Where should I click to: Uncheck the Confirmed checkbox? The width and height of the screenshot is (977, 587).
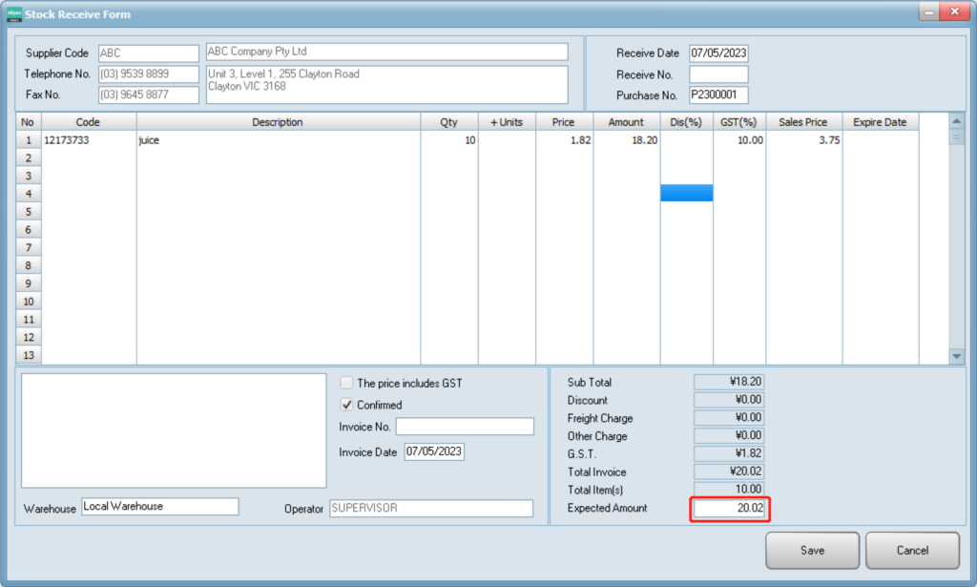[x=347, y=405]
